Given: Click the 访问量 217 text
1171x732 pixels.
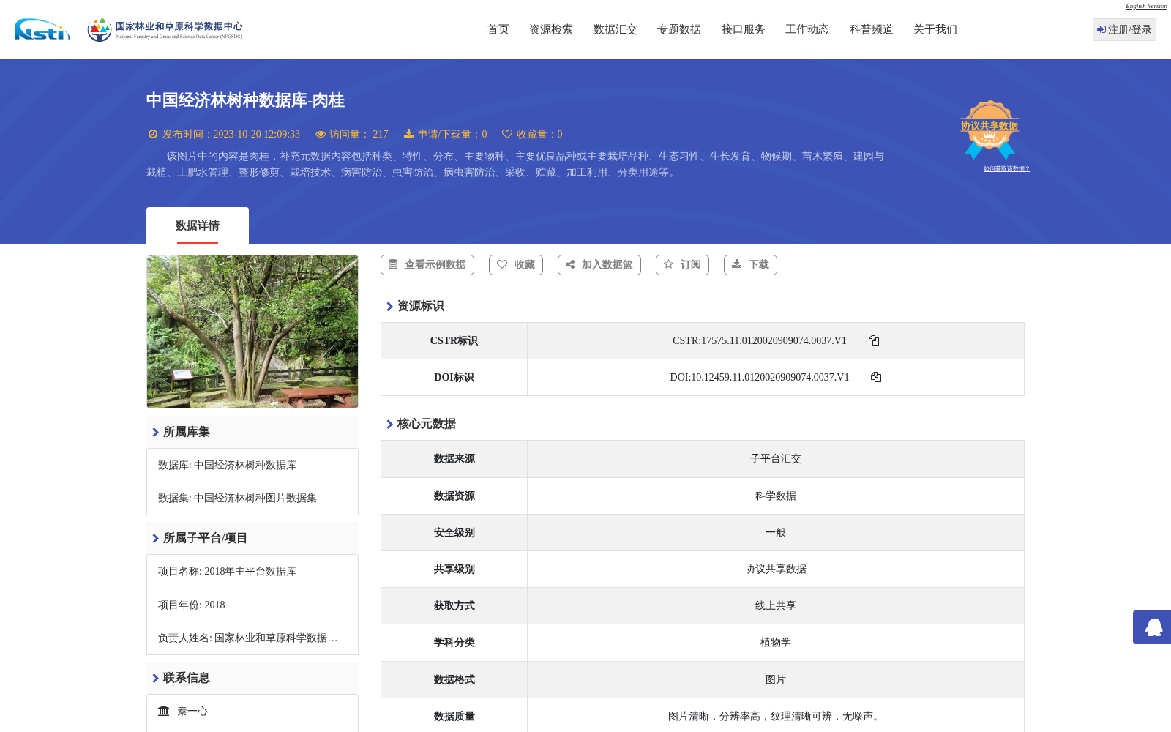Looking at the screenshot, I should [x=359, y=134].
